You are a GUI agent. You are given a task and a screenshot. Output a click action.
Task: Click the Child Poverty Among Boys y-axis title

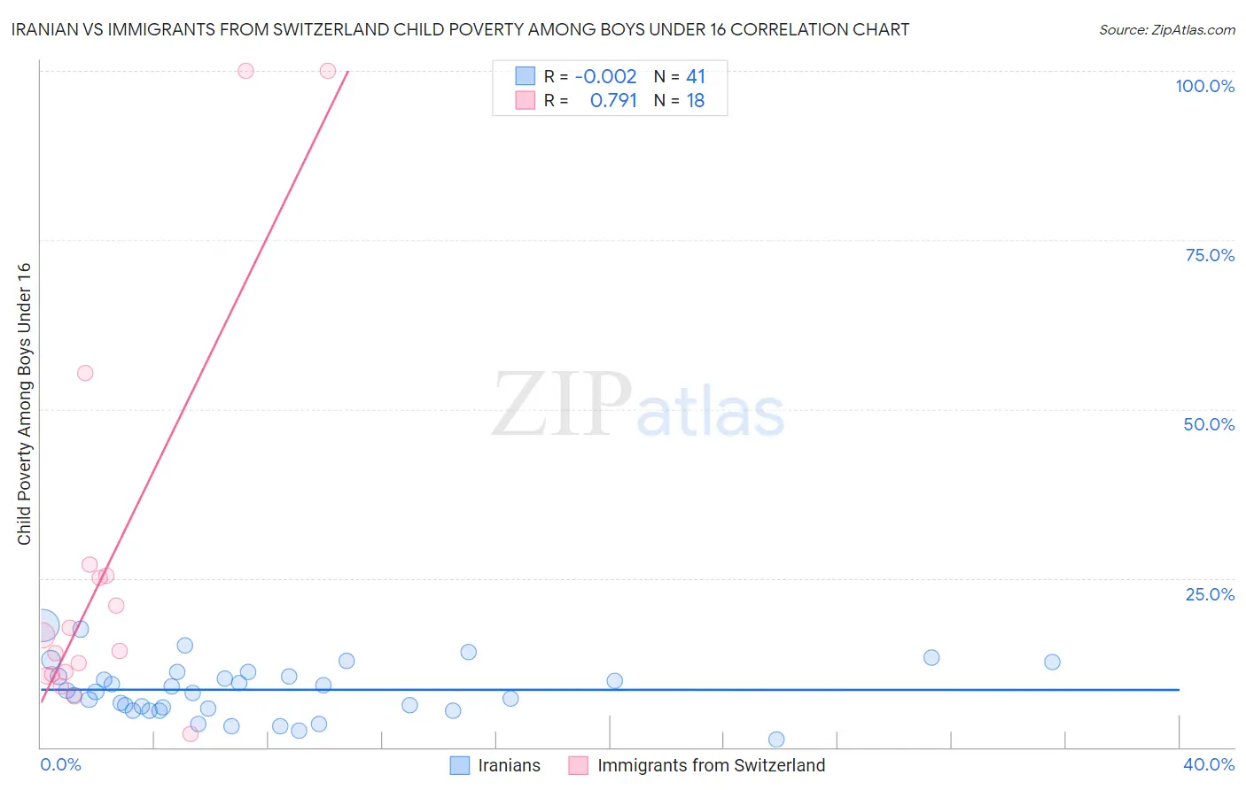24,404
